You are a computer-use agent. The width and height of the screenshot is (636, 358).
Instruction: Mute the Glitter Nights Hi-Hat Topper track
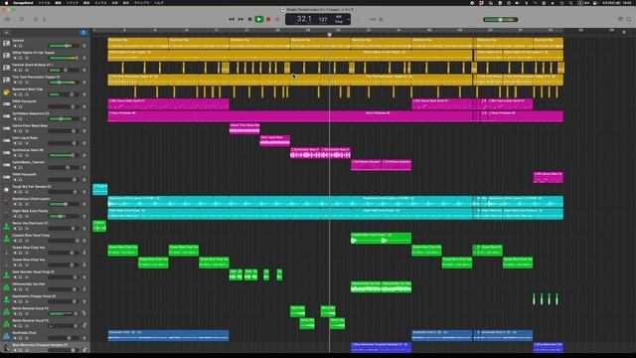point(15,58)
